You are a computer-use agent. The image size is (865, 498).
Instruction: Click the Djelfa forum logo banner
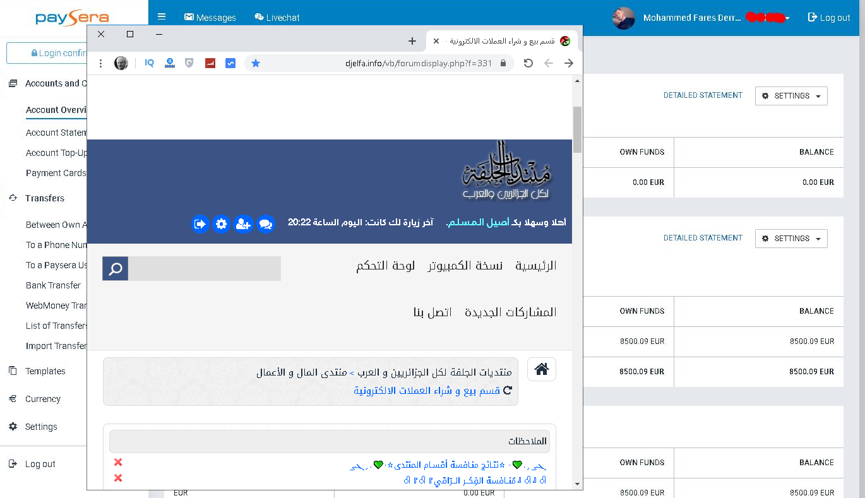pos(506,170)
